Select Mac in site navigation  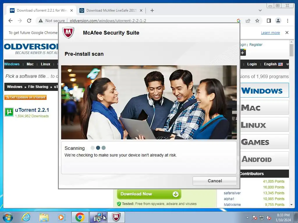[30, 64]
